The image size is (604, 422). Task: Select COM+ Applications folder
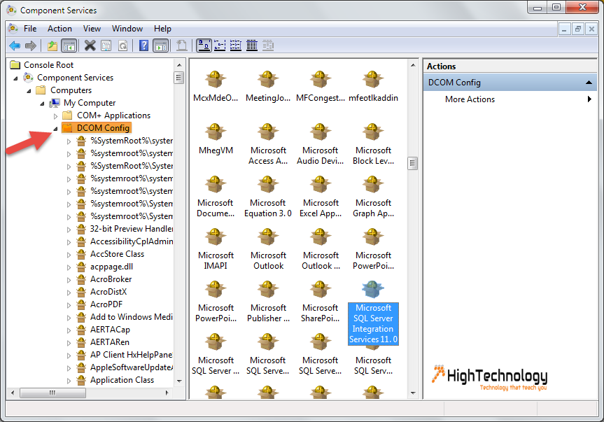(113, 115)
